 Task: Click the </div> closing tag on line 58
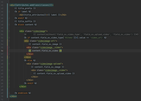click(27, 57)
